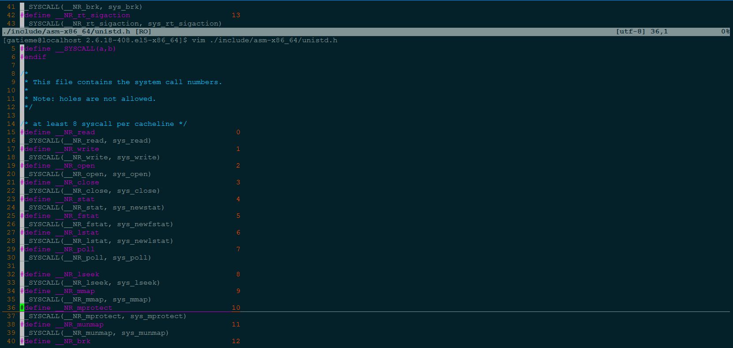The image size is (733, 348).
Task: Select the value 5 for __NR_fstat
Action: click(238, 216)
